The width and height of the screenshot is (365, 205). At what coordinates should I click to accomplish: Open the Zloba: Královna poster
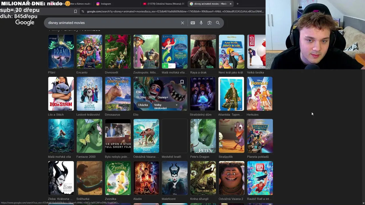coord(61,178)
